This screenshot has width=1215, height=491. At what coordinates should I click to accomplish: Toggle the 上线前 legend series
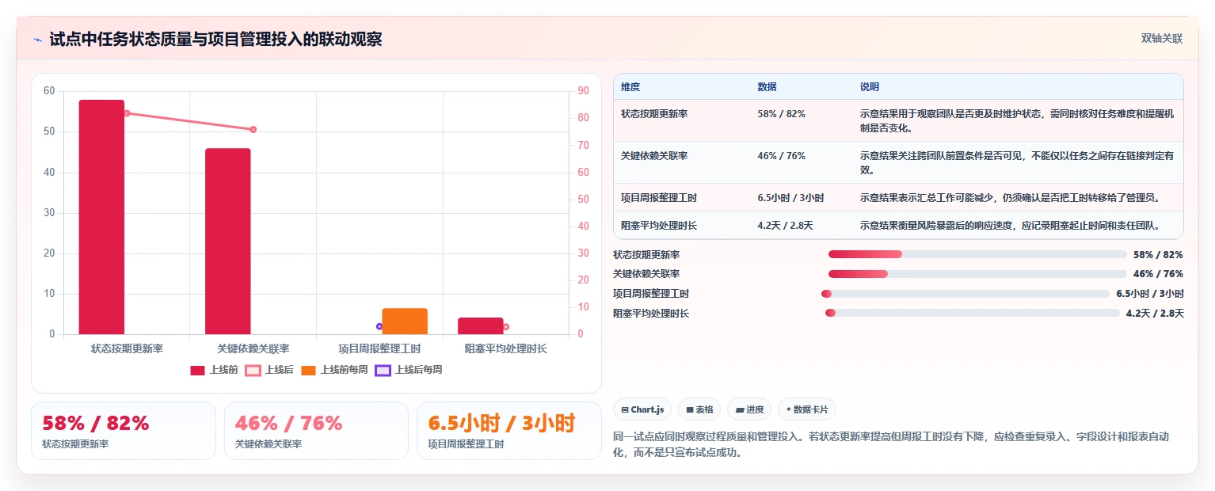pos(215,370)
